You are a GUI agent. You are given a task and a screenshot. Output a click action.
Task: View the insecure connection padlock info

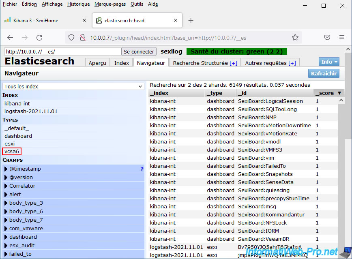click(x=83, y=37)
